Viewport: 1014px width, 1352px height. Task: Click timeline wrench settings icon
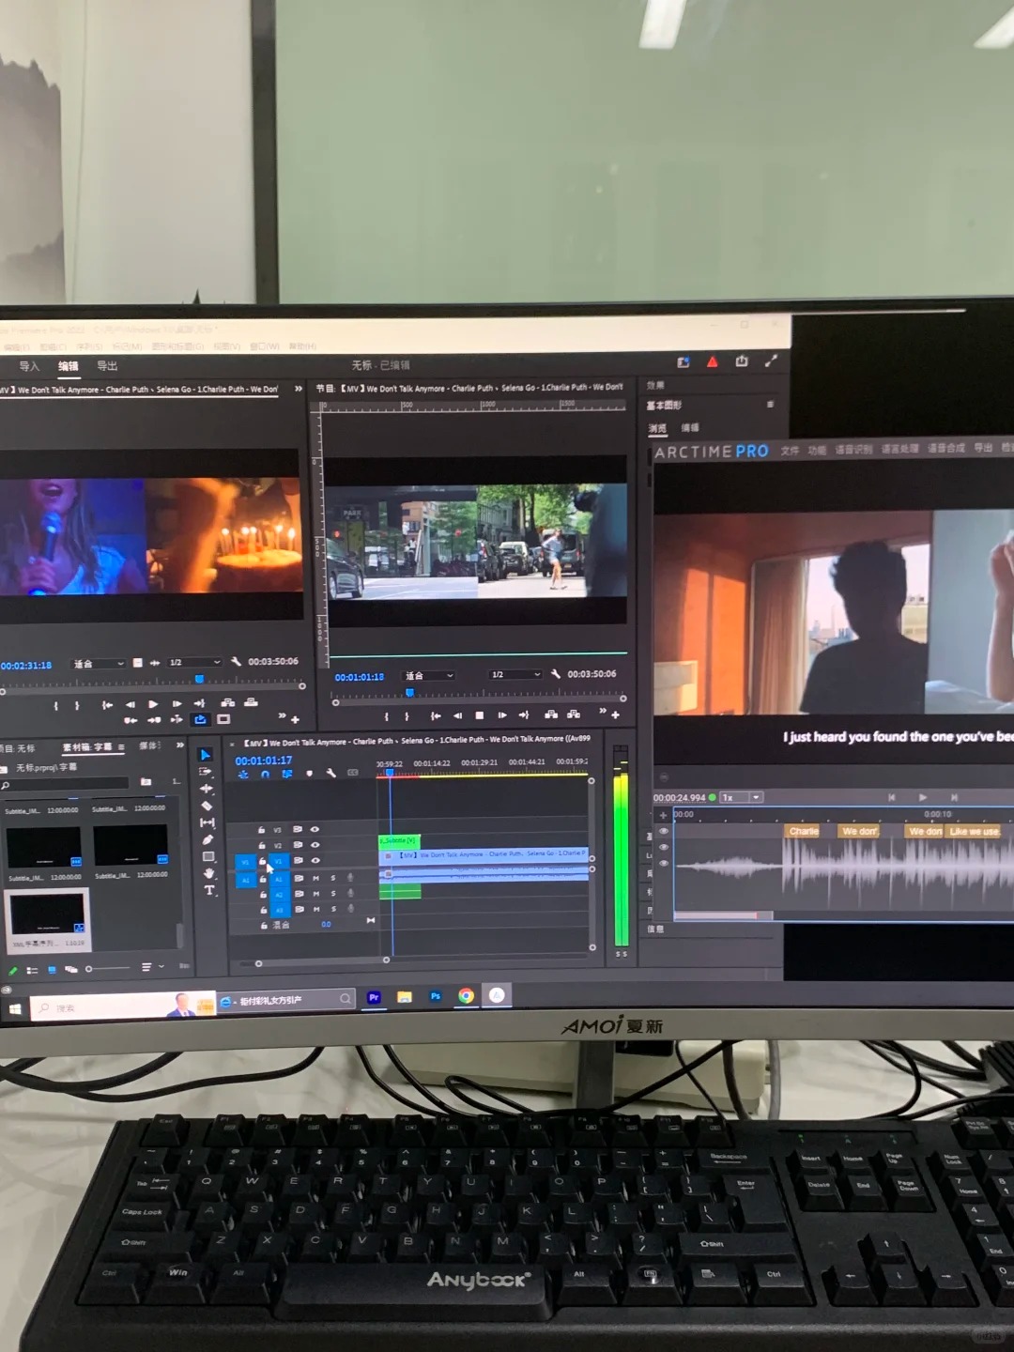[330, 773]
